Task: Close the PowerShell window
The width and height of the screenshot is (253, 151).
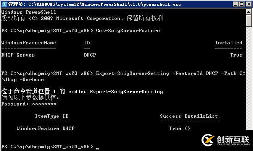Action: pyautogui.click(x=249, y=4)
